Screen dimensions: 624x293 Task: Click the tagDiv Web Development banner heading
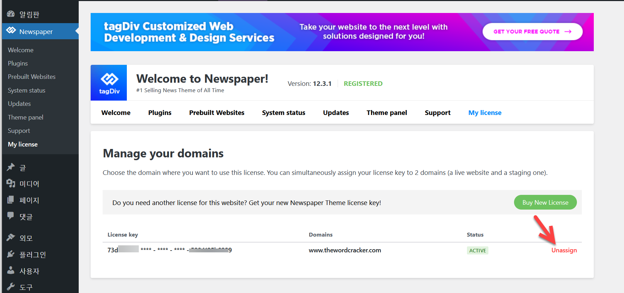[189, 32]
